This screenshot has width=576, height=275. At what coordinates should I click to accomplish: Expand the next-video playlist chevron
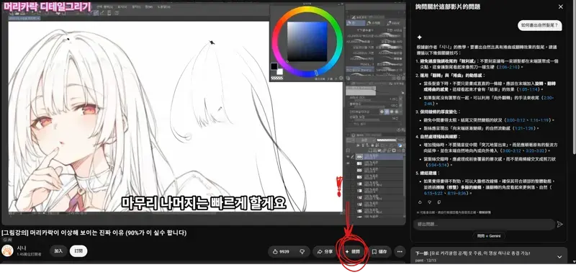559,257
